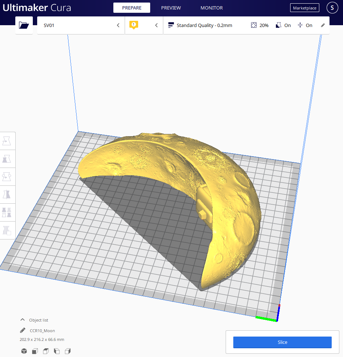Open account menu with S avatar
The image size is (343, 357).
coord(332,8)
